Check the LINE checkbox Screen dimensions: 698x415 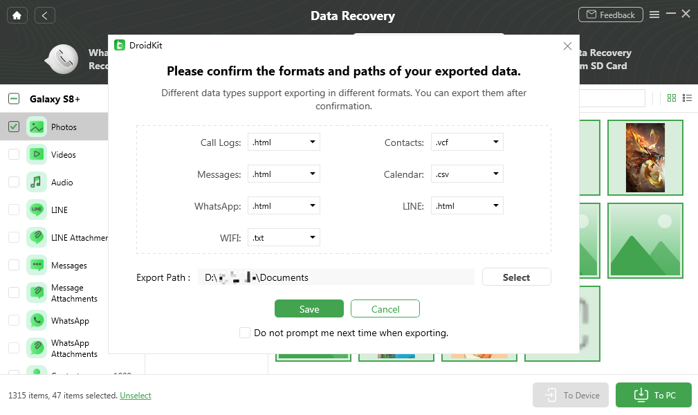[x=14, y=210]
